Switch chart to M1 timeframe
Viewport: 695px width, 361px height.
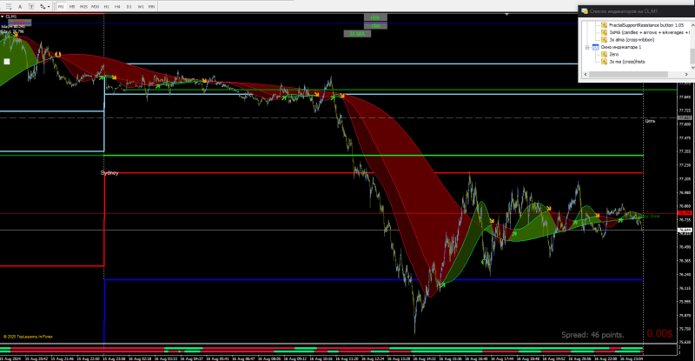coord(61,7)
